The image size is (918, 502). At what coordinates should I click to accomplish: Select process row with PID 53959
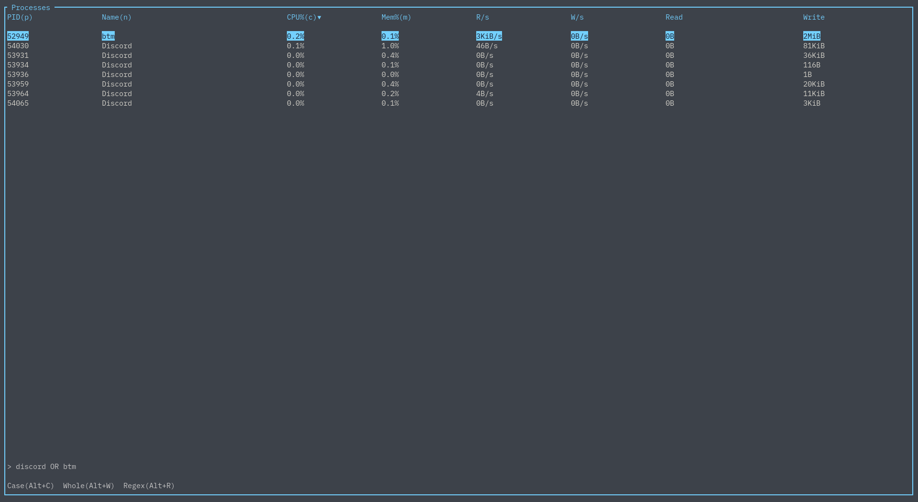pyautogui.click(x=459, y=84)
